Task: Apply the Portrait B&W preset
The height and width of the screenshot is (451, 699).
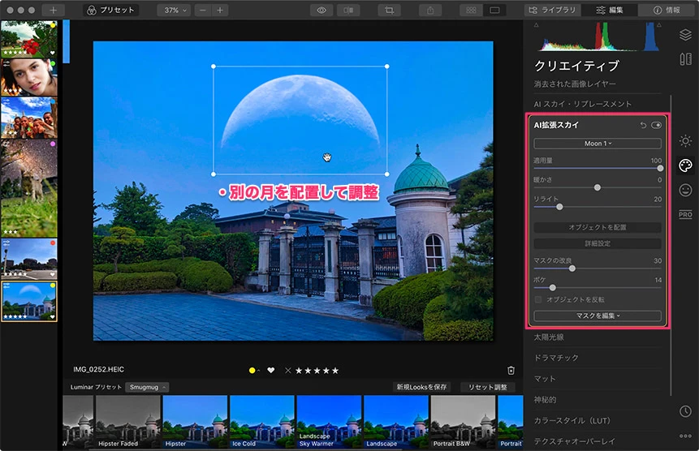Action: pyautogui.click(x=463, y=422)
